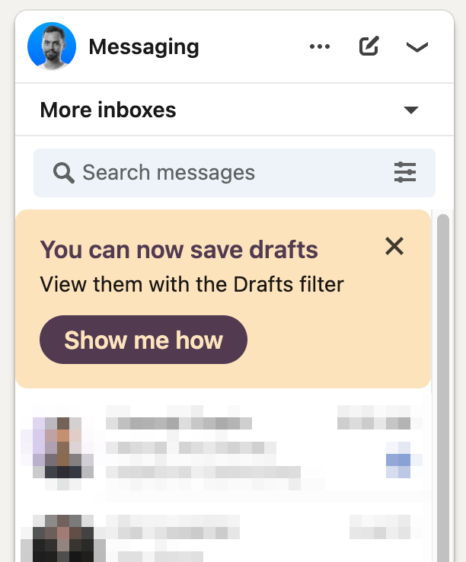Dismiss the save drafts banner
Viewport: 466px width, 562px height.
(x=394, y=246)
